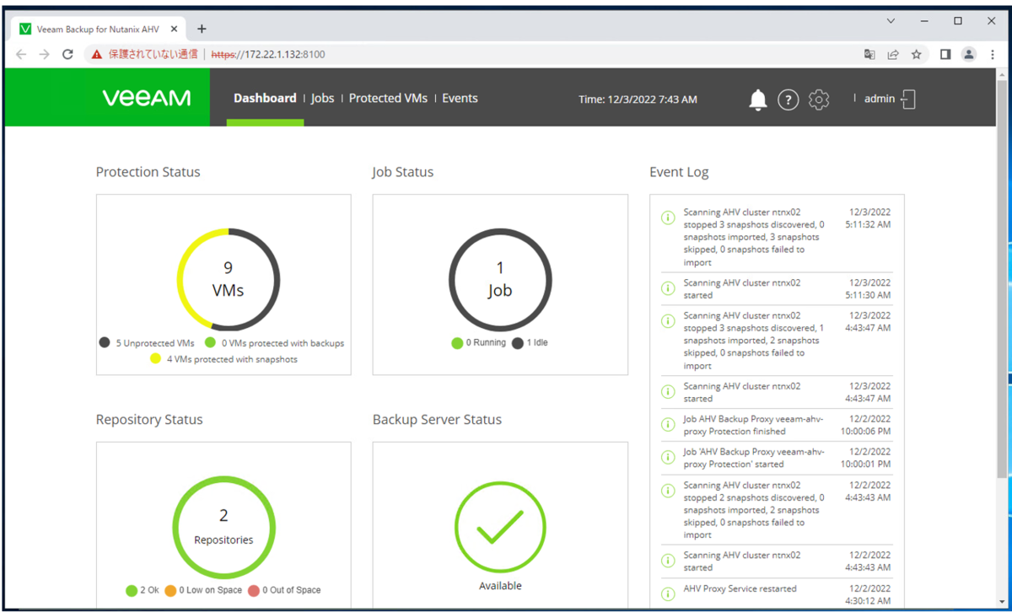Click the black Unprotected VMs legend dot

[x=105, y=342]
